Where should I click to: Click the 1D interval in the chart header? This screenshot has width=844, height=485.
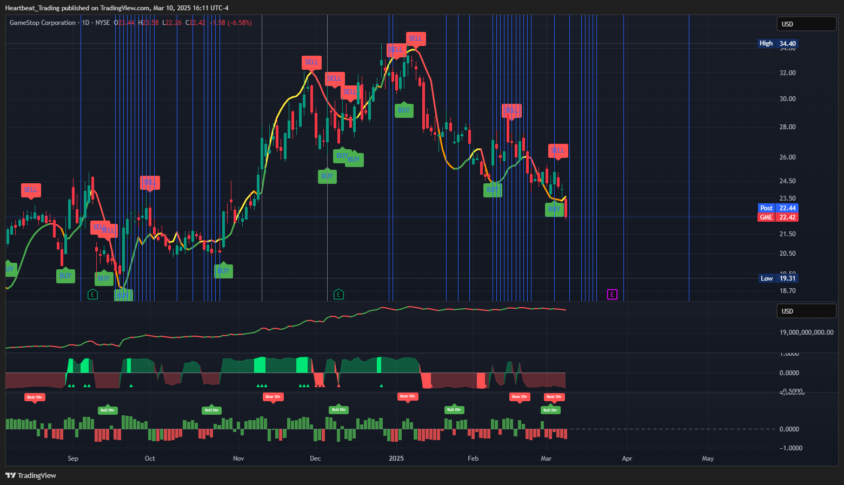(x=85, y=23)
